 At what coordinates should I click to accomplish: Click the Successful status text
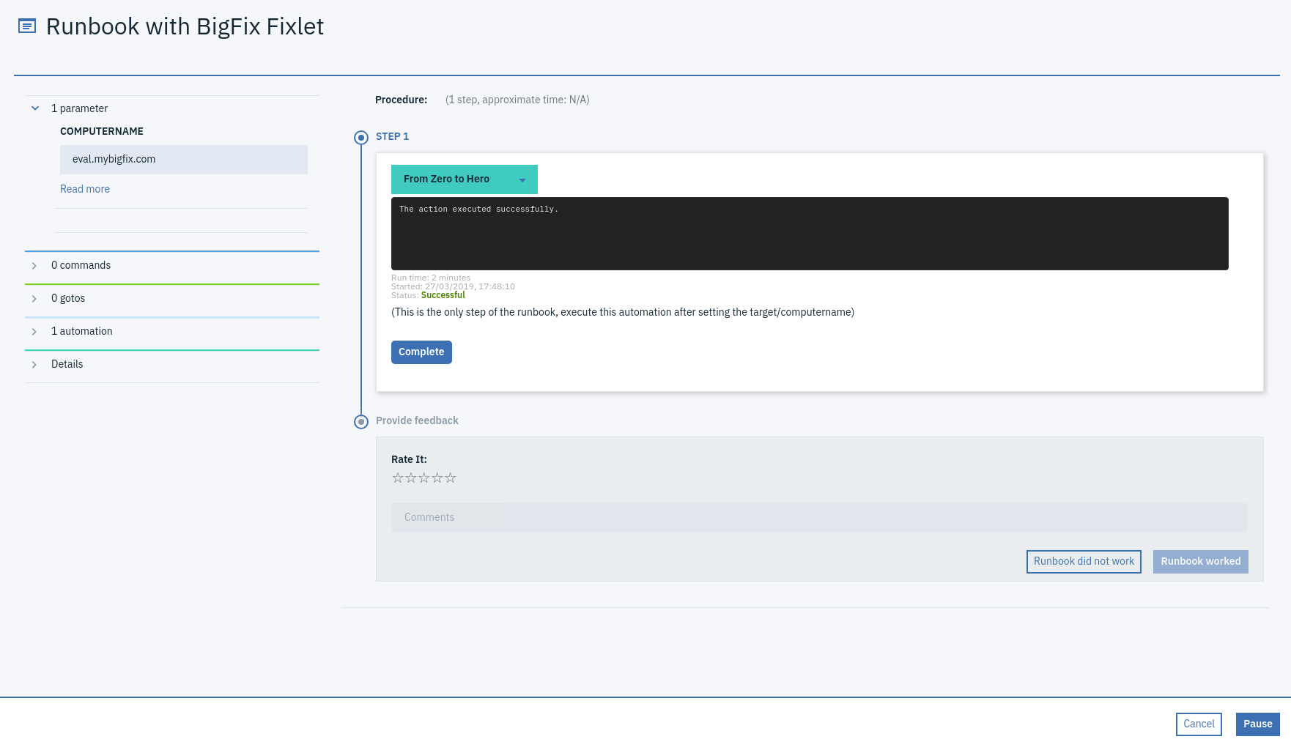point(443,295)
